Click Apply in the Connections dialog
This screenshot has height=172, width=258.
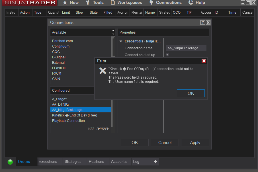(195, 143)
